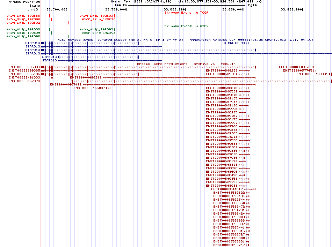Select transcript ENST00000608496

pos(222,175)
